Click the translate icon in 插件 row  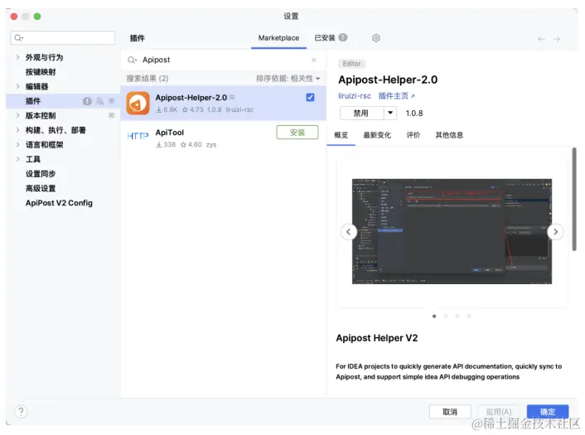tap(99, 101)
